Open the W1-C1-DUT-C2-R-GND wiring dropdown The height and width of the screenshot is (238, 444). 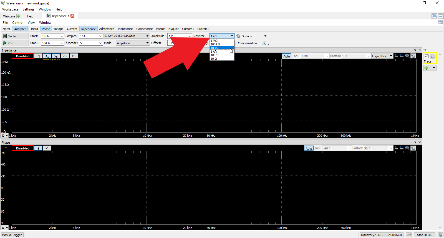tap(127, 36)
